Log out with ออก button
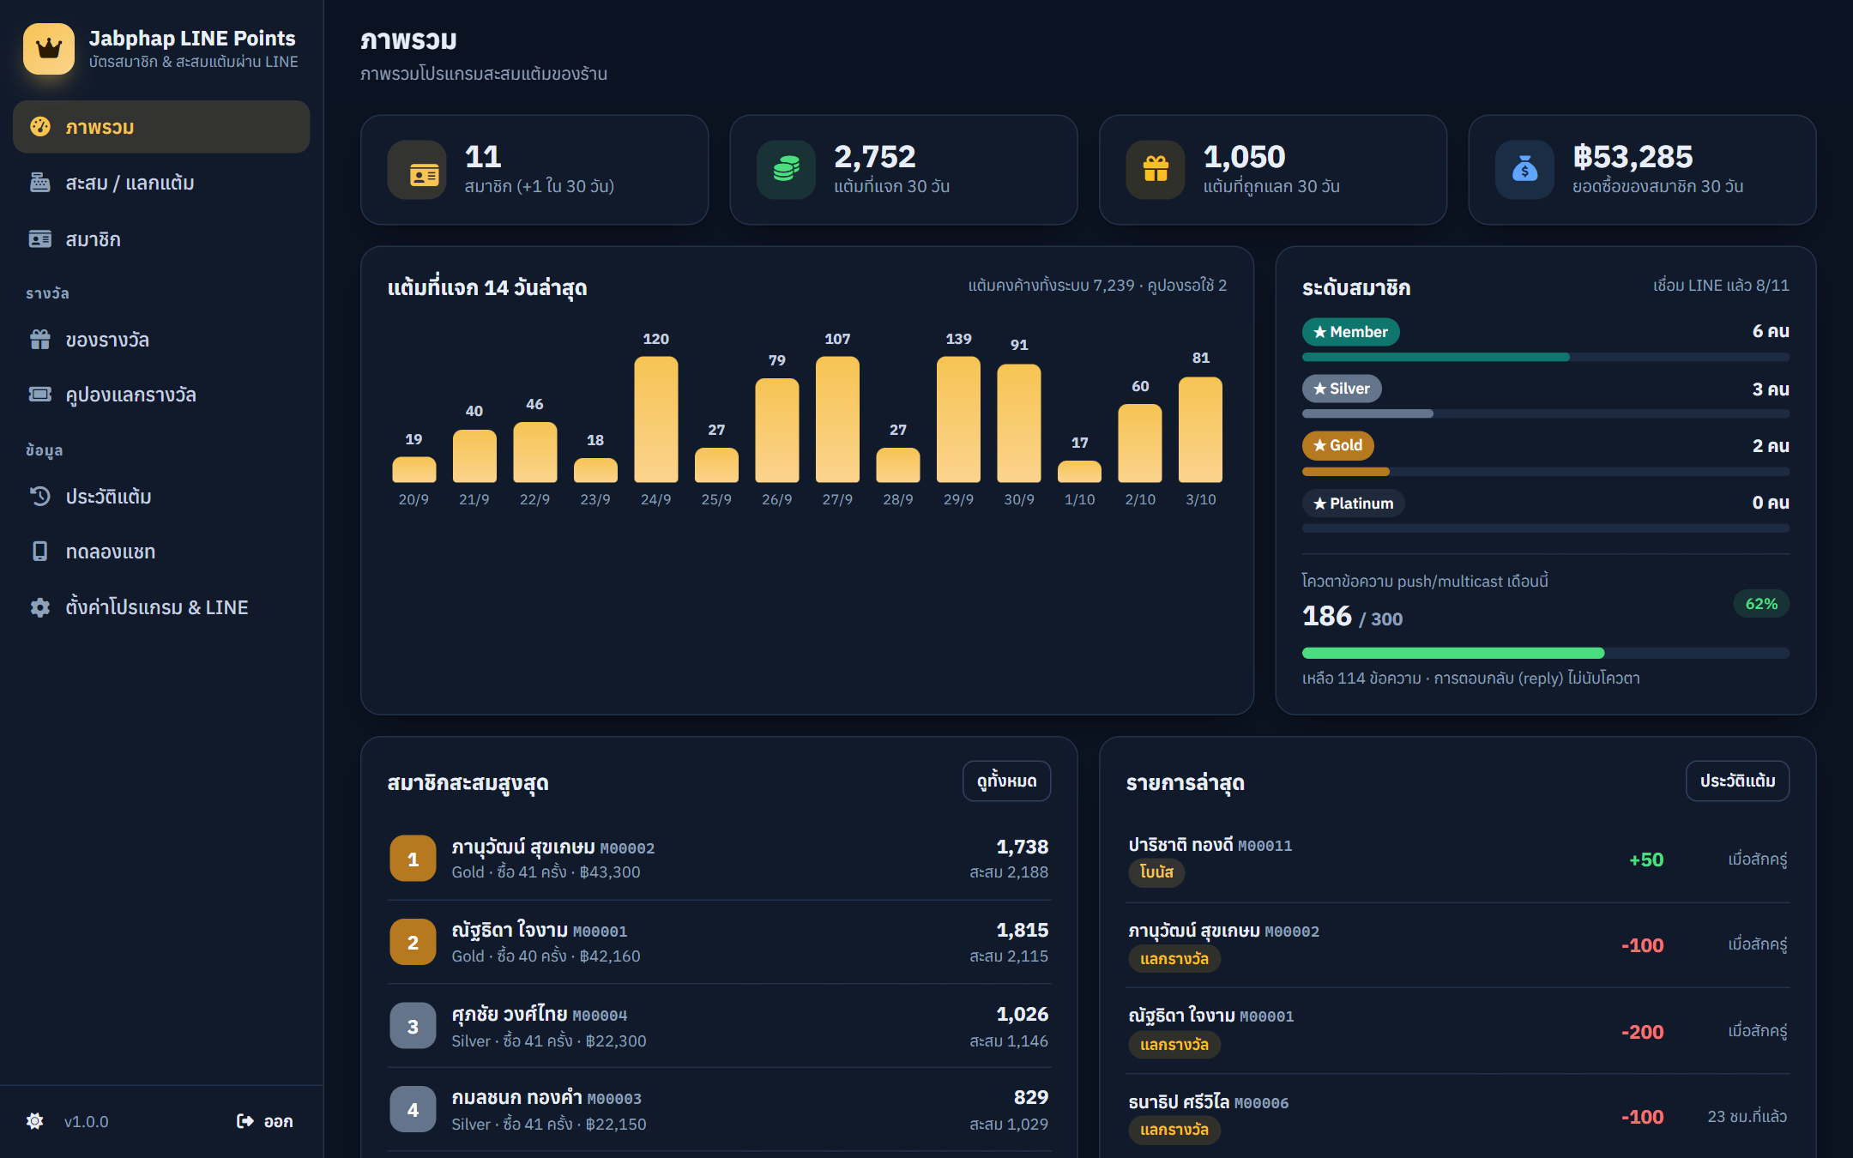 tap(265, 1121)
